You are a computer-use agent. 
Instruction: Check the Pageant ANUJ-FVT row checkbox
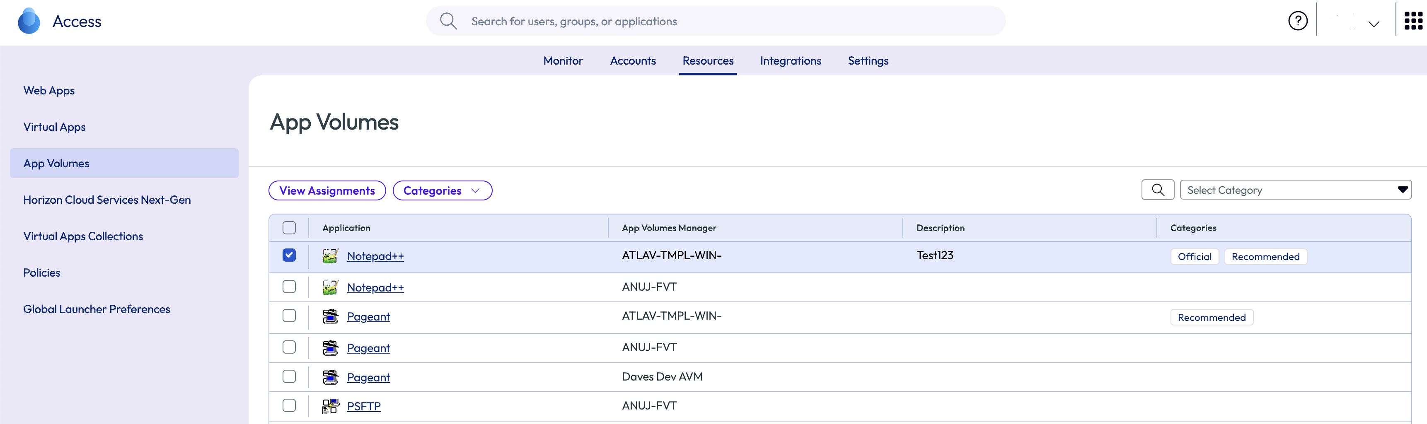click(289, 347)
